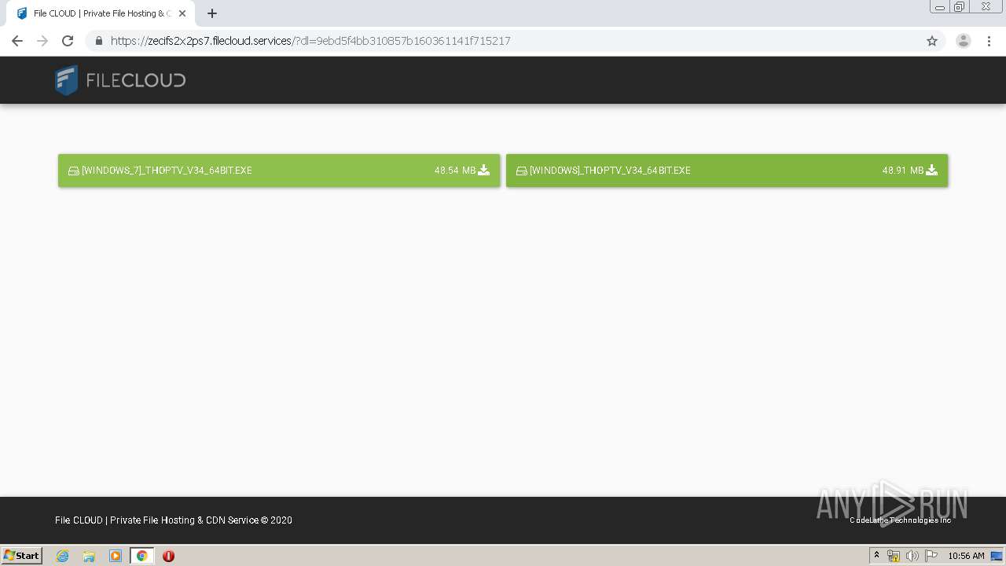This screenshot has height=566, width=1006.
Task: Open Action Center flag icon
Action: pyautogui.click(x=931, y=556)
